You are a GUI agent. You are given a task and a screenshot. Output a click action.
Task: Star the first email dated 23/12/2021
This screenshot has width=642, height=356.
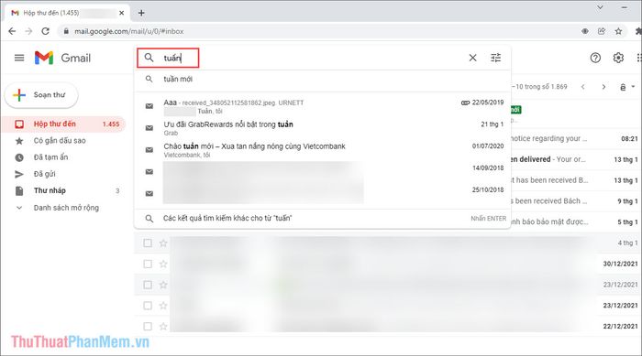pos(163,285)
